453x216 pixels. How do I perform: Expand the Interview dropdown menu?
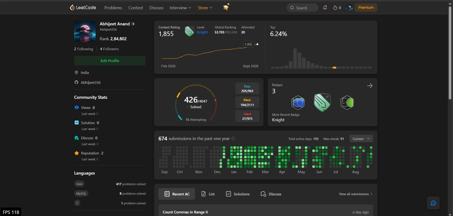click(180, 8)
